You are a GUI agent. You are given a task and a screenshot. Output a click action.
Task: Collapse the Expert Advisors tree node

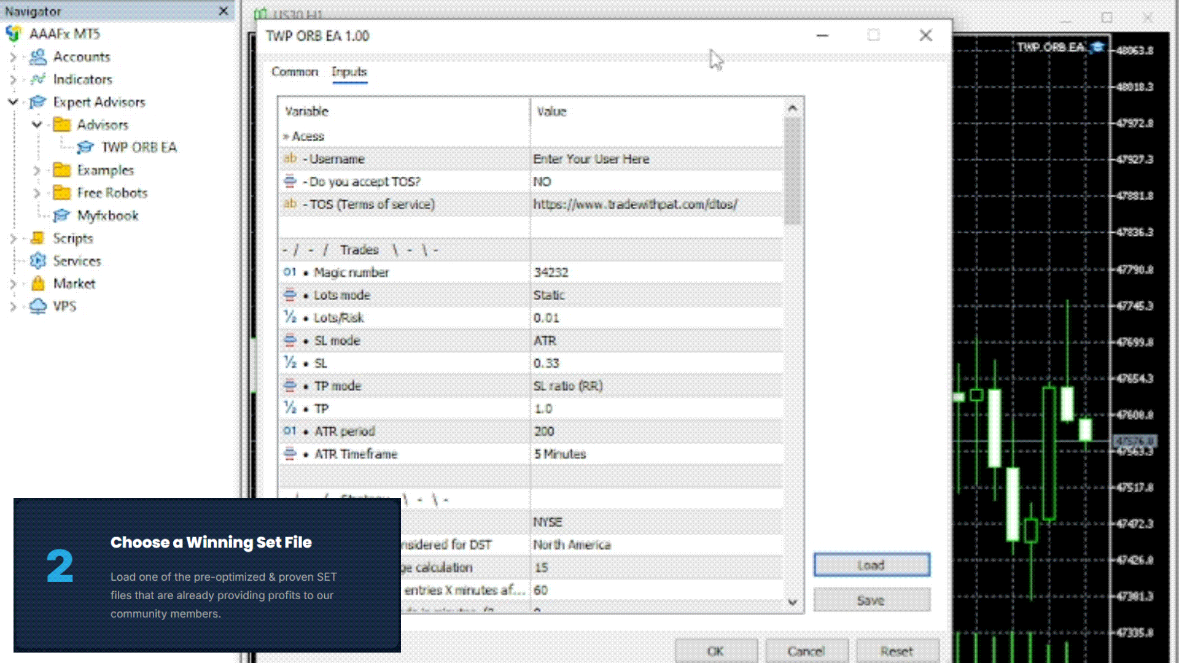13,102
